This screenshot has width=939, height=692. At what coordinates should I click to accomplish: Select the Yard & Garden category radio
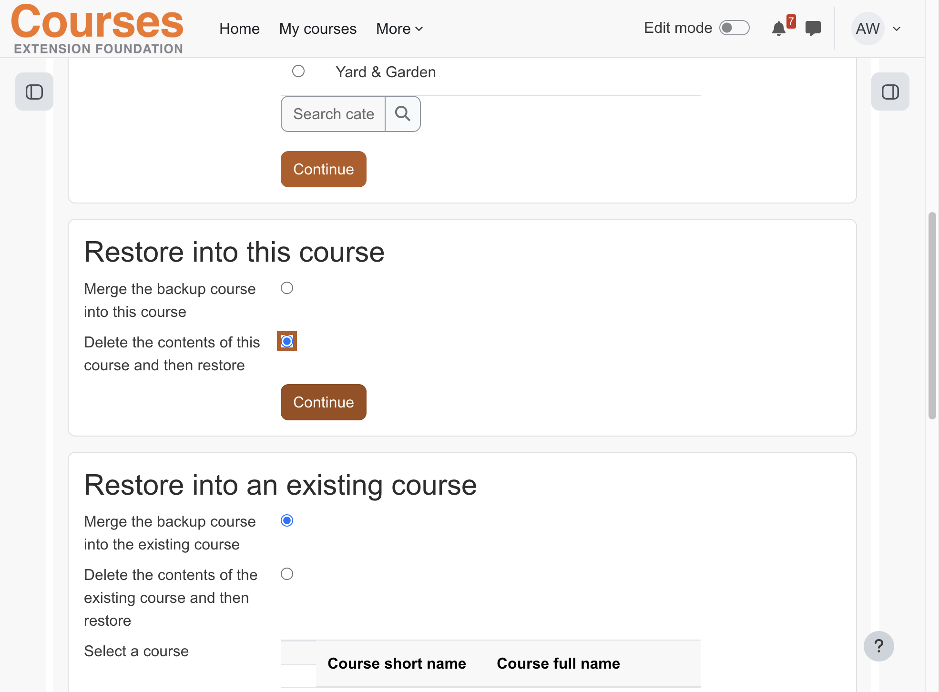(298, 71)
